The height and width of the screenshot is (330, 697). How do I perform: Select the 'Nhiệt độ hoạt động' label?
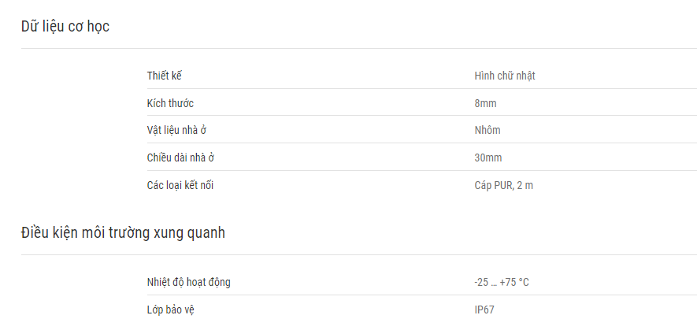click(189, 282)
